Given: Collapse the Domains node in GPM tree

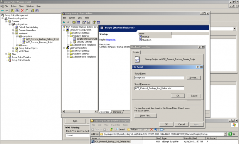Looking at the screenshot, I should tap(6, 21).
